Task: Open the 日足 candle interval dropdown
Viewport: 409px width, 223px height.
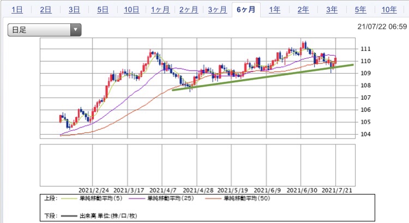Action: click(x=44, y=30)
